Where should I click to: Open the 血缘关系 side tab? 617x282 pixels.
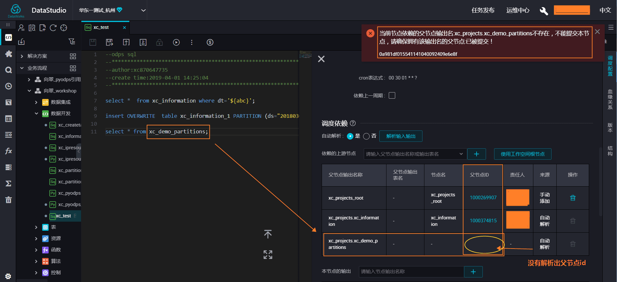tap(610, 99)
